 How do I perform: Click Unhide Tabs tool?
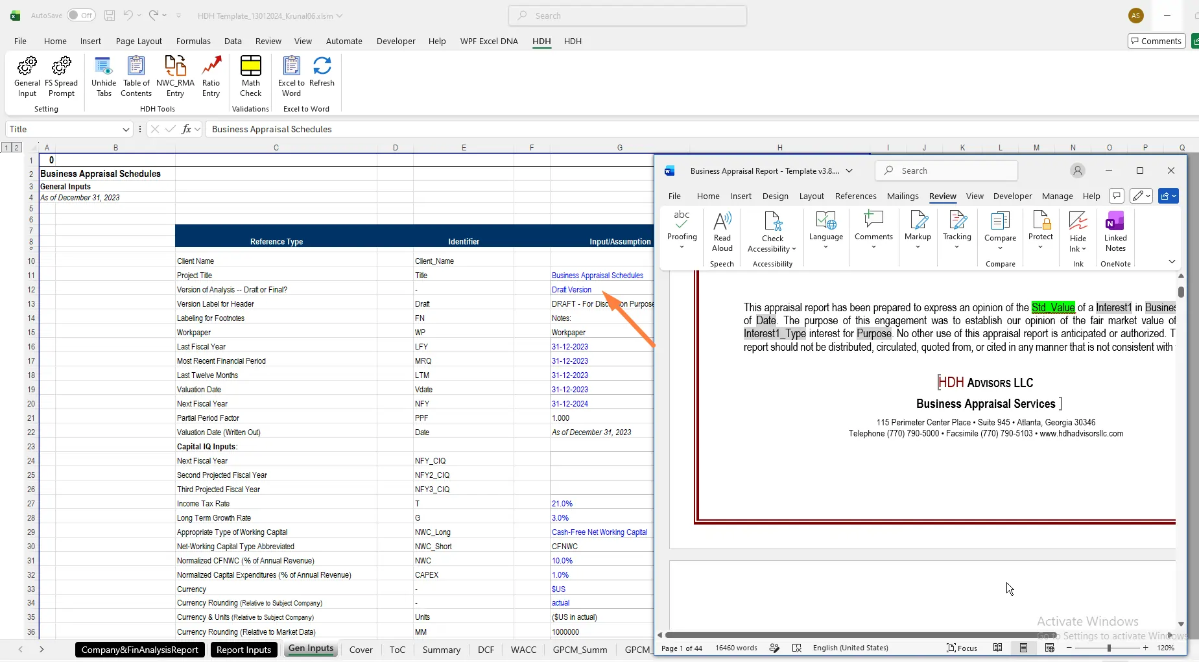104,77
